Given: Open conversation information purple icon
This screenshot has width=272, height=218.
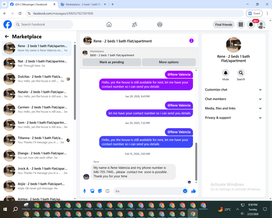Looking at the screenshot, I should pos(191,41).
